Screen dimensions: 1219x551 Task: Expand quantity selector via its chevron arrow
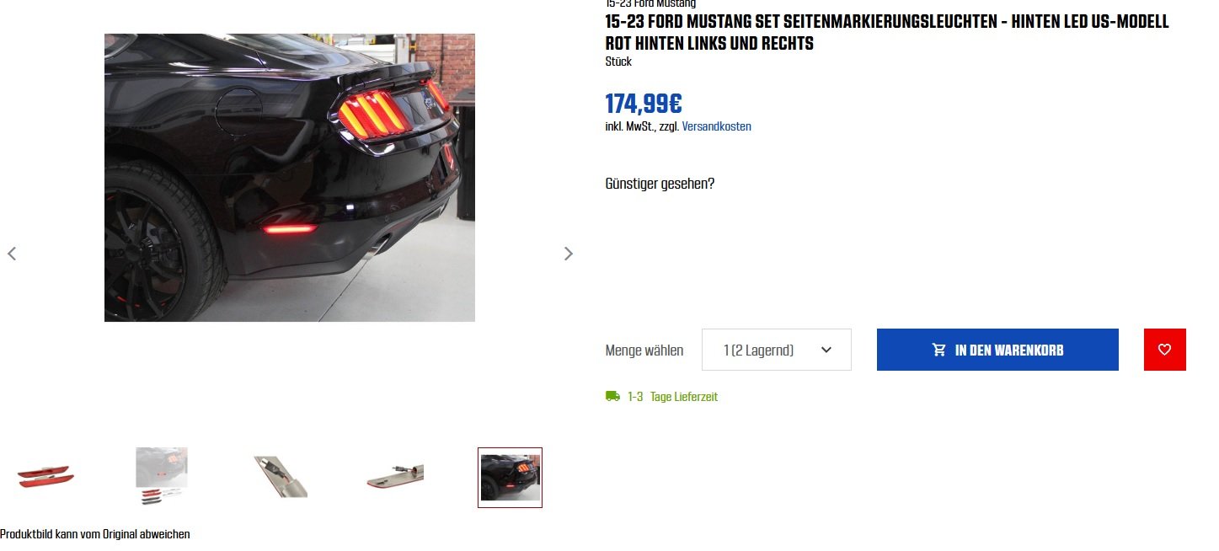pos(826,350)
